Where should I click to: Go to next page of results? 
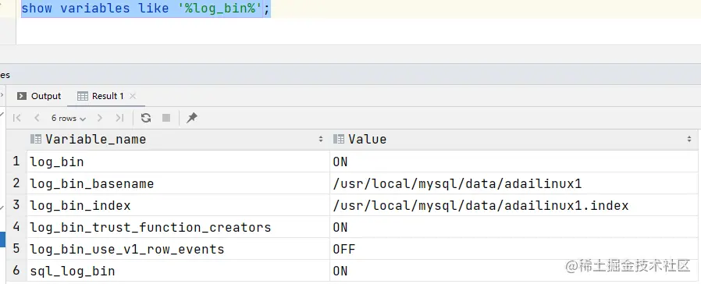pyautogui.click(x=100, y=118)
